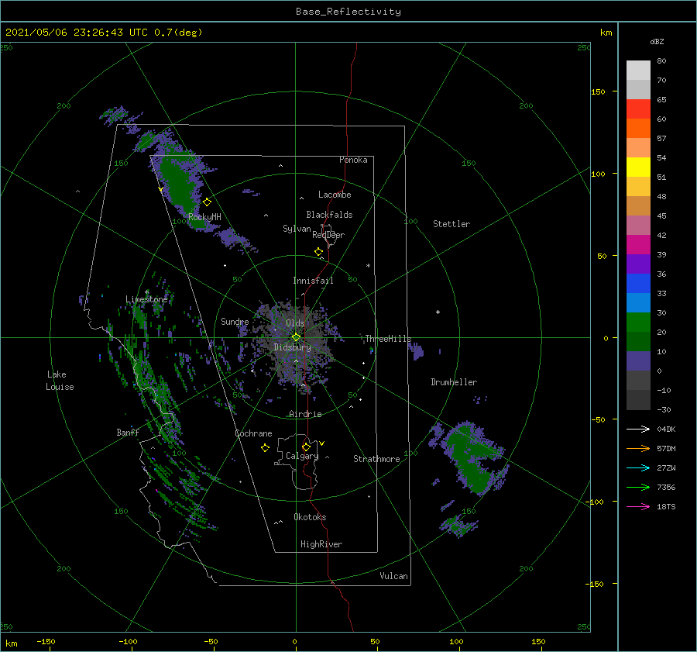The image size is (697, 652).
Task: Click the ThreeHills label
Action: tap(389, 339)
